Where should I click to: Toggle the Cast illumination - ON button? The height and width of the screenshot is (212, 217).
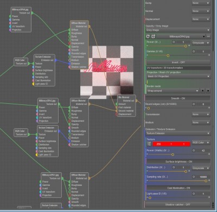[x=178, y=188]
